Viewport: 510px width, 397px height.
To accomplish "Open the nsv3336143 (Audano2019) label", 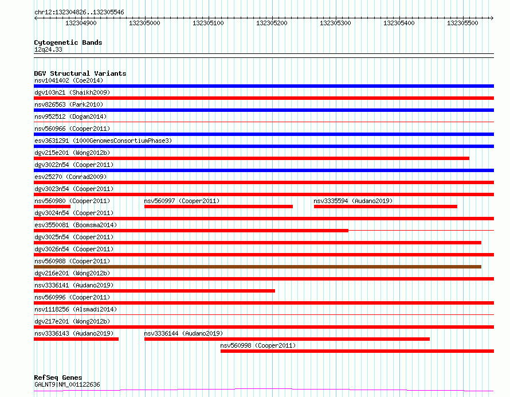I will [x=74, y=333].
